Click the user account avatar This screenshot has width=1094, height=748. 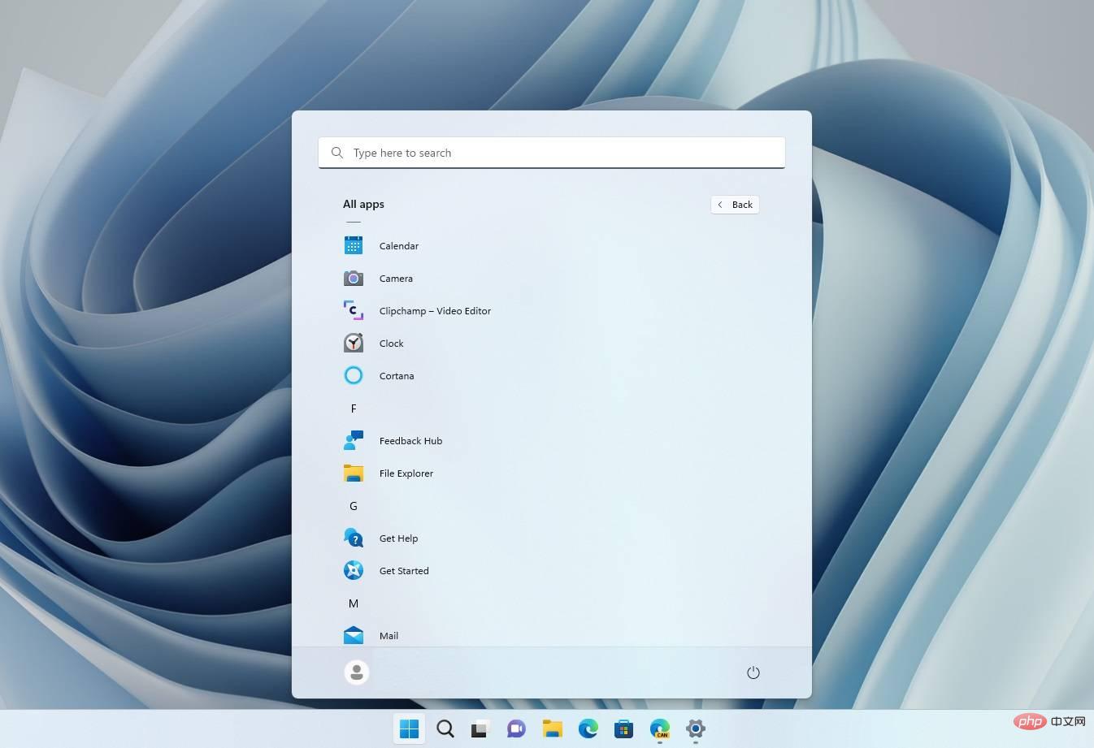point(357,672)
